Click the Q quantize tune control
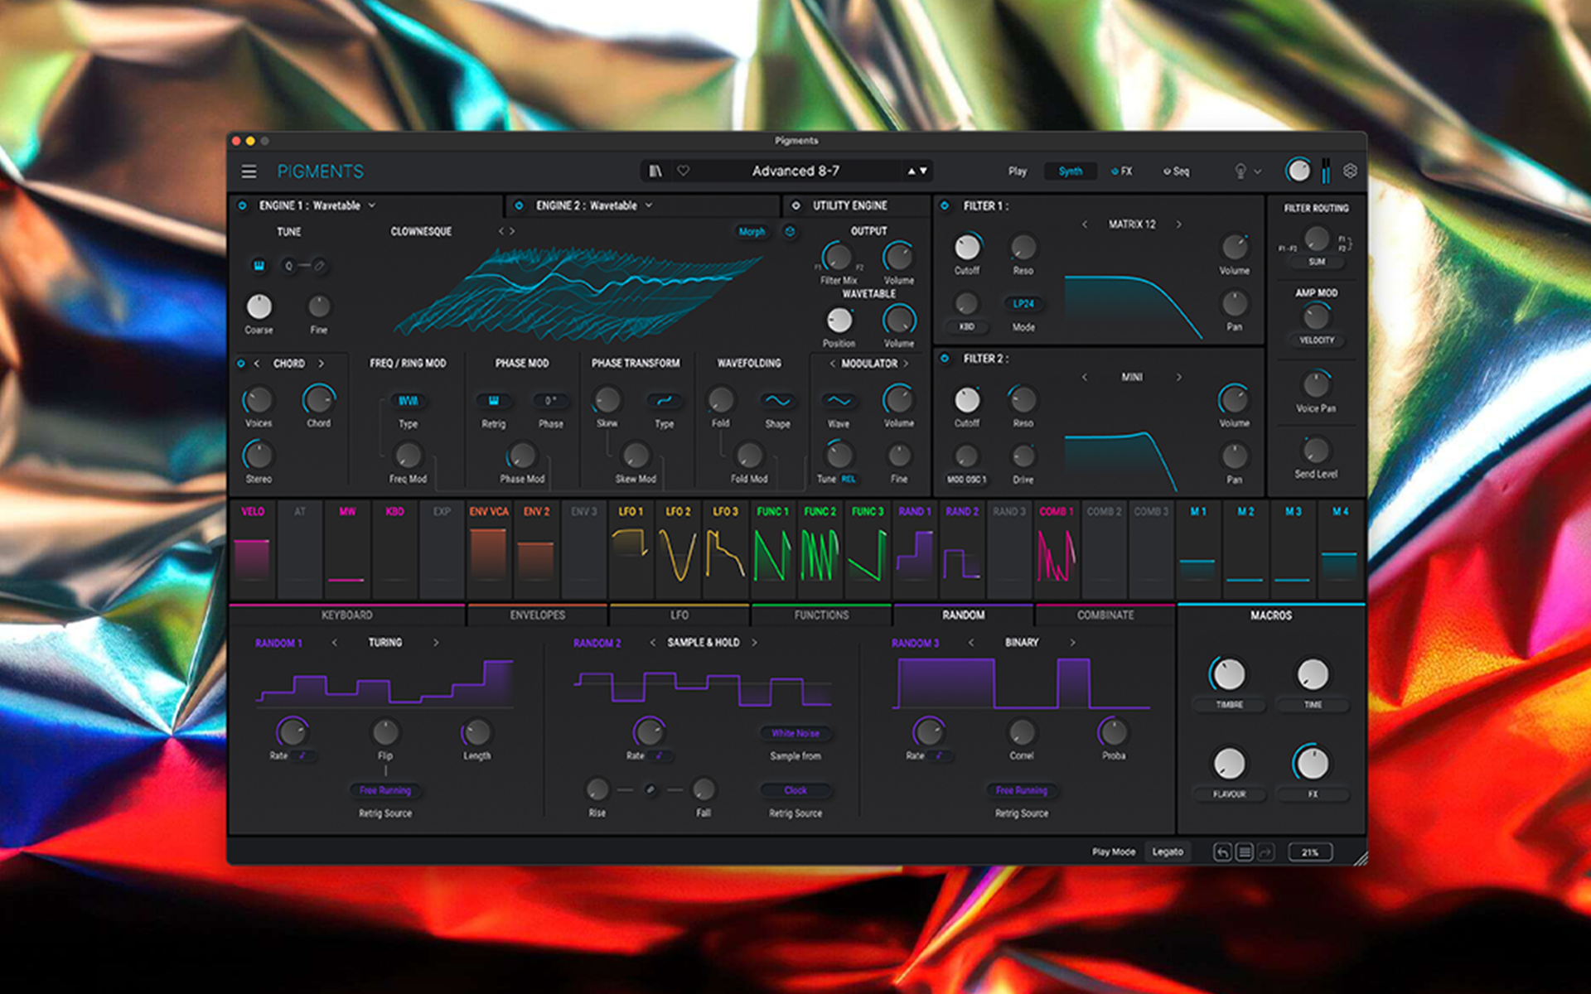This screenshot has width=1591, height=994. [x=289, y=266]
